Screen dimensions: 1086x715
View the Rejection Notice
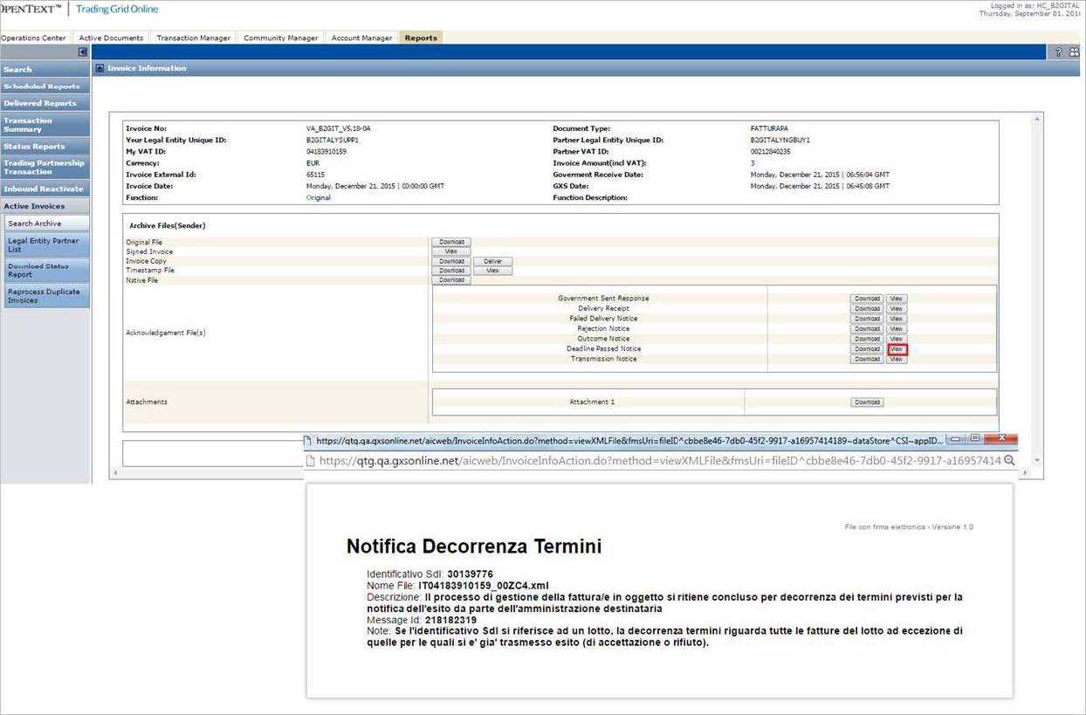(x=897, y=329)
